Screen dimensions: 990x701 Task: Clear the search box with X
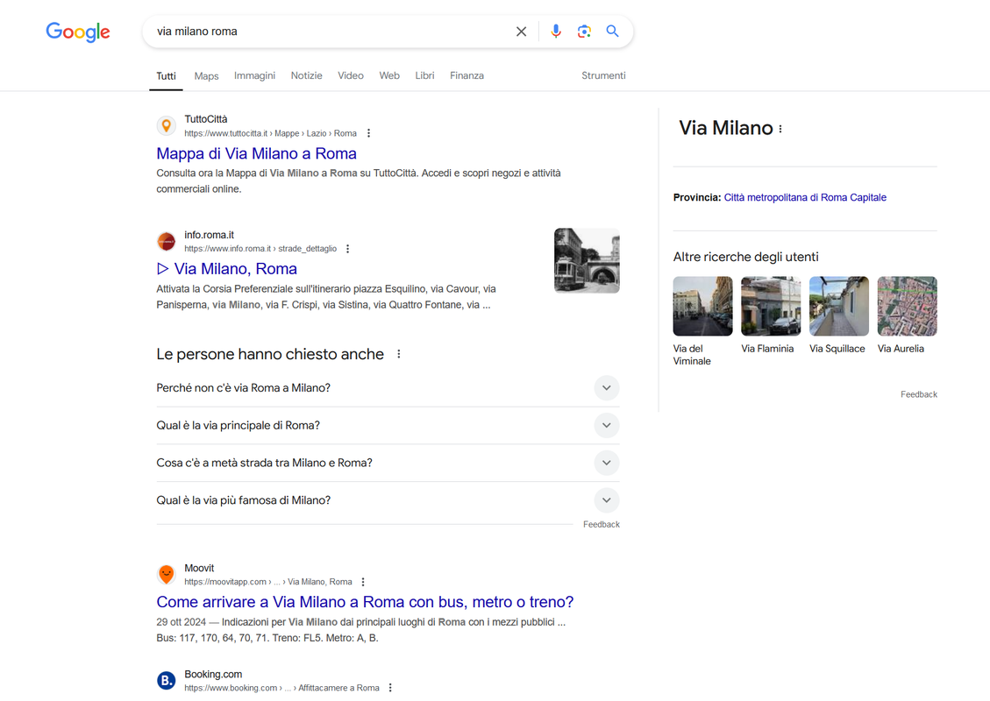pyautogui.click(x=521, y=32)
